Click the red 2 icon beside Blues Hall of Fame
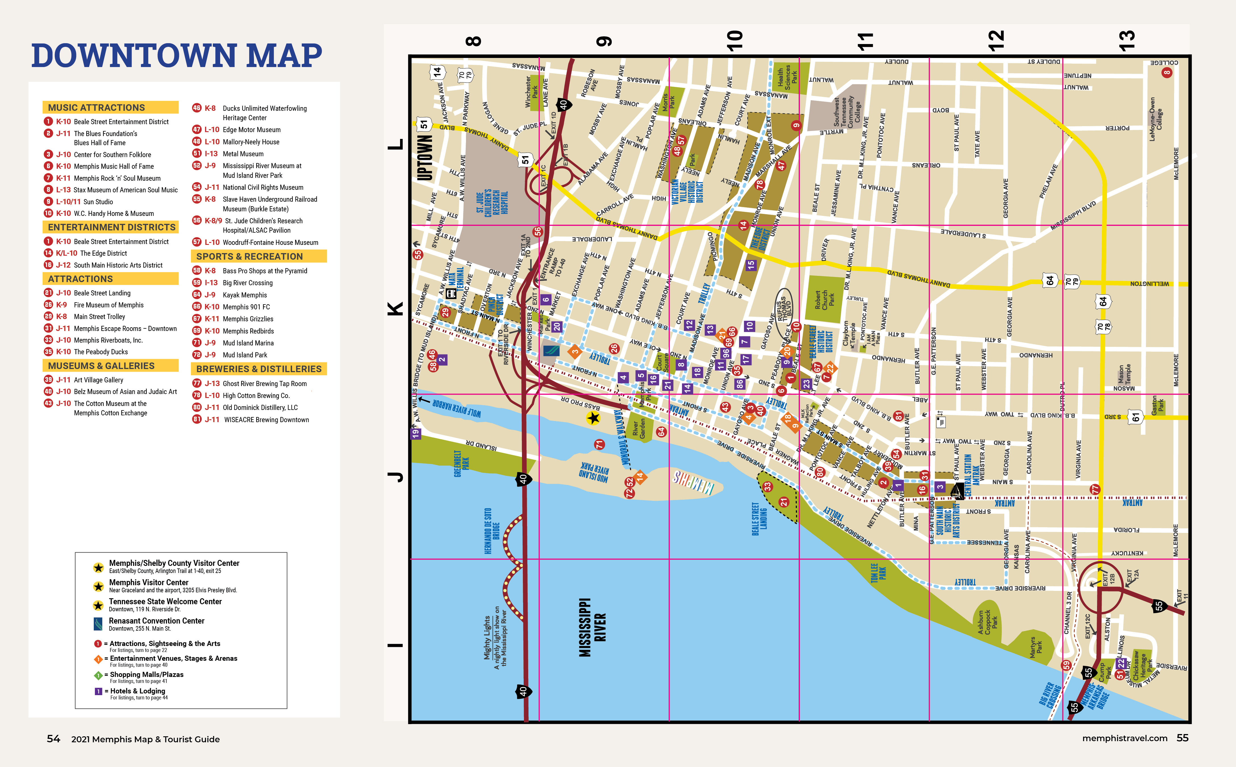The height and width of the screenshot is (767, 1236). [x=48, y=134]
